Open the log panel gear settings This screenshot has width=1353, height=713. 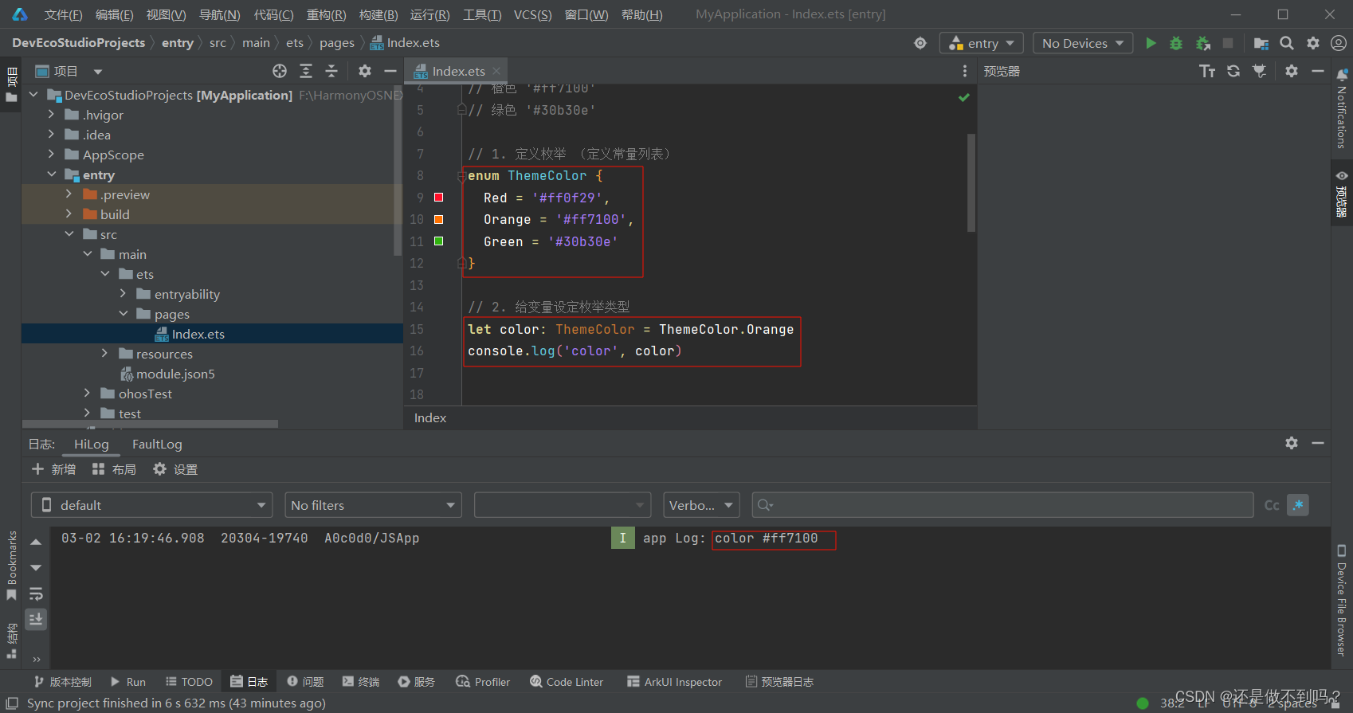tap(1292, 443)
